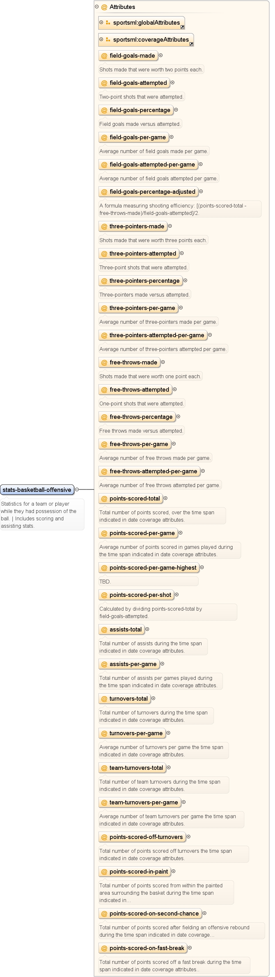Expand the turnovers-per-game attribute details

[169, 733]
